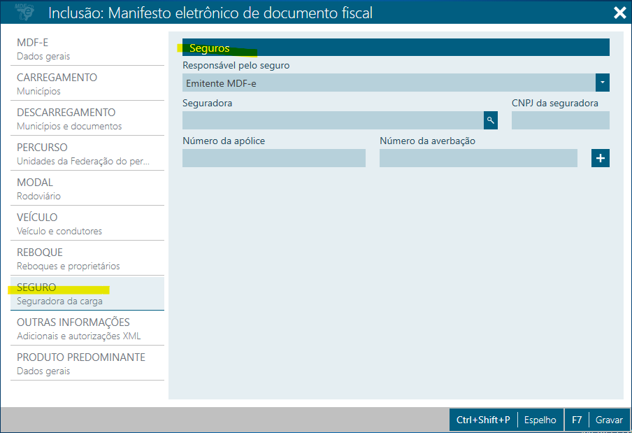Click the plus icon to add averbação
The image size is (632, 433).
pyautogui.click(x=600, y=158)
